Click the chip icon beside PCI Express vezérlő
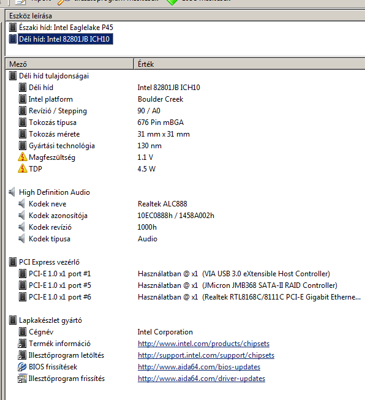Image resolution: width=365 pixels, height=400 pixels. [13, 262]
